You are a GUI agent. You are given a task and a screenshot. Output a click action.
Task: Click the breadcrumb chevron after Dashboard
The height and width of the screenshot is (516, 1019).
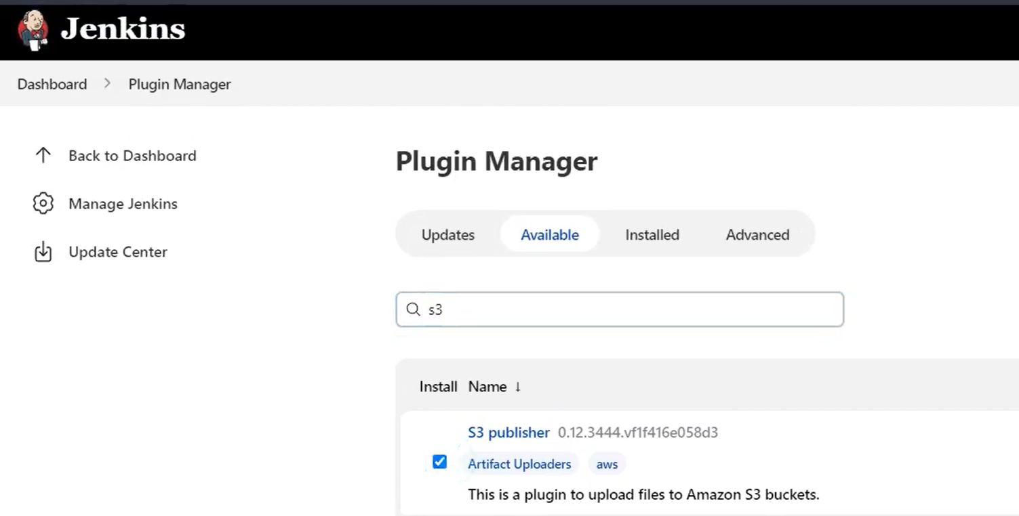[x=108, y=83]
